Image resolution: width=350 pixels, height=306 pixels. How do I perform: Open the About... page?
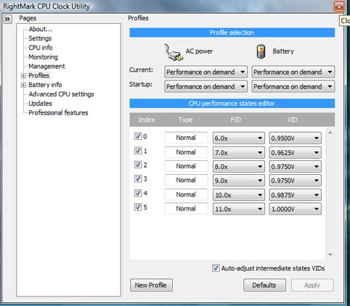[41, 29]
